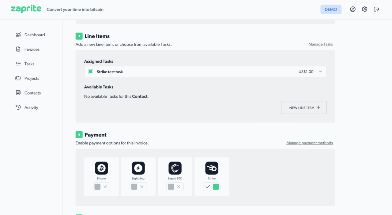The height and width of the screenshot is (215, 392).
Task: Click the NEW LINE ITEM button
Action: 303,107
